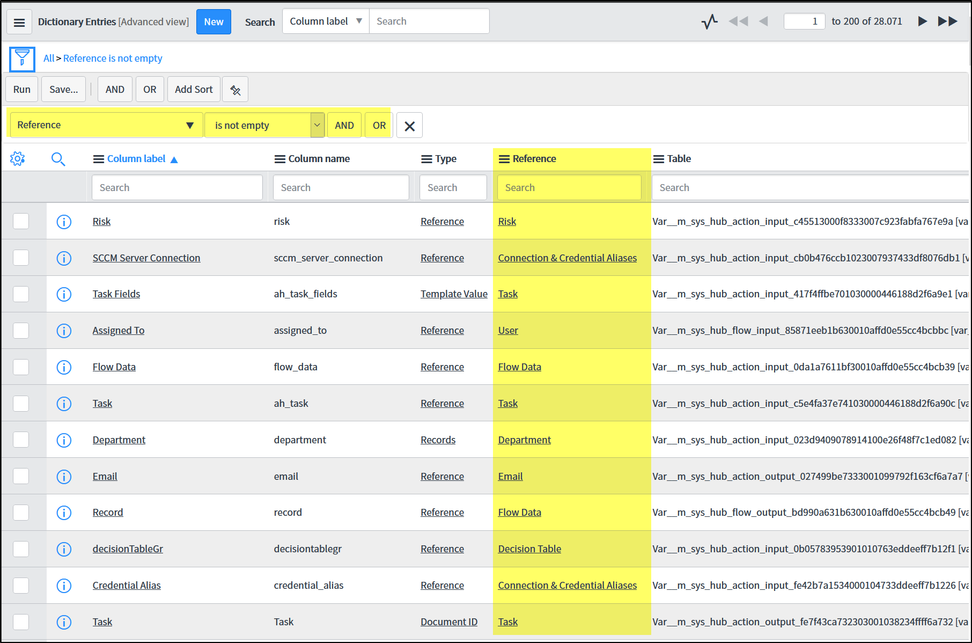Viewport: 972px width, 643px height.
Task: Sort by Column label header
Action: click(136, 159)
